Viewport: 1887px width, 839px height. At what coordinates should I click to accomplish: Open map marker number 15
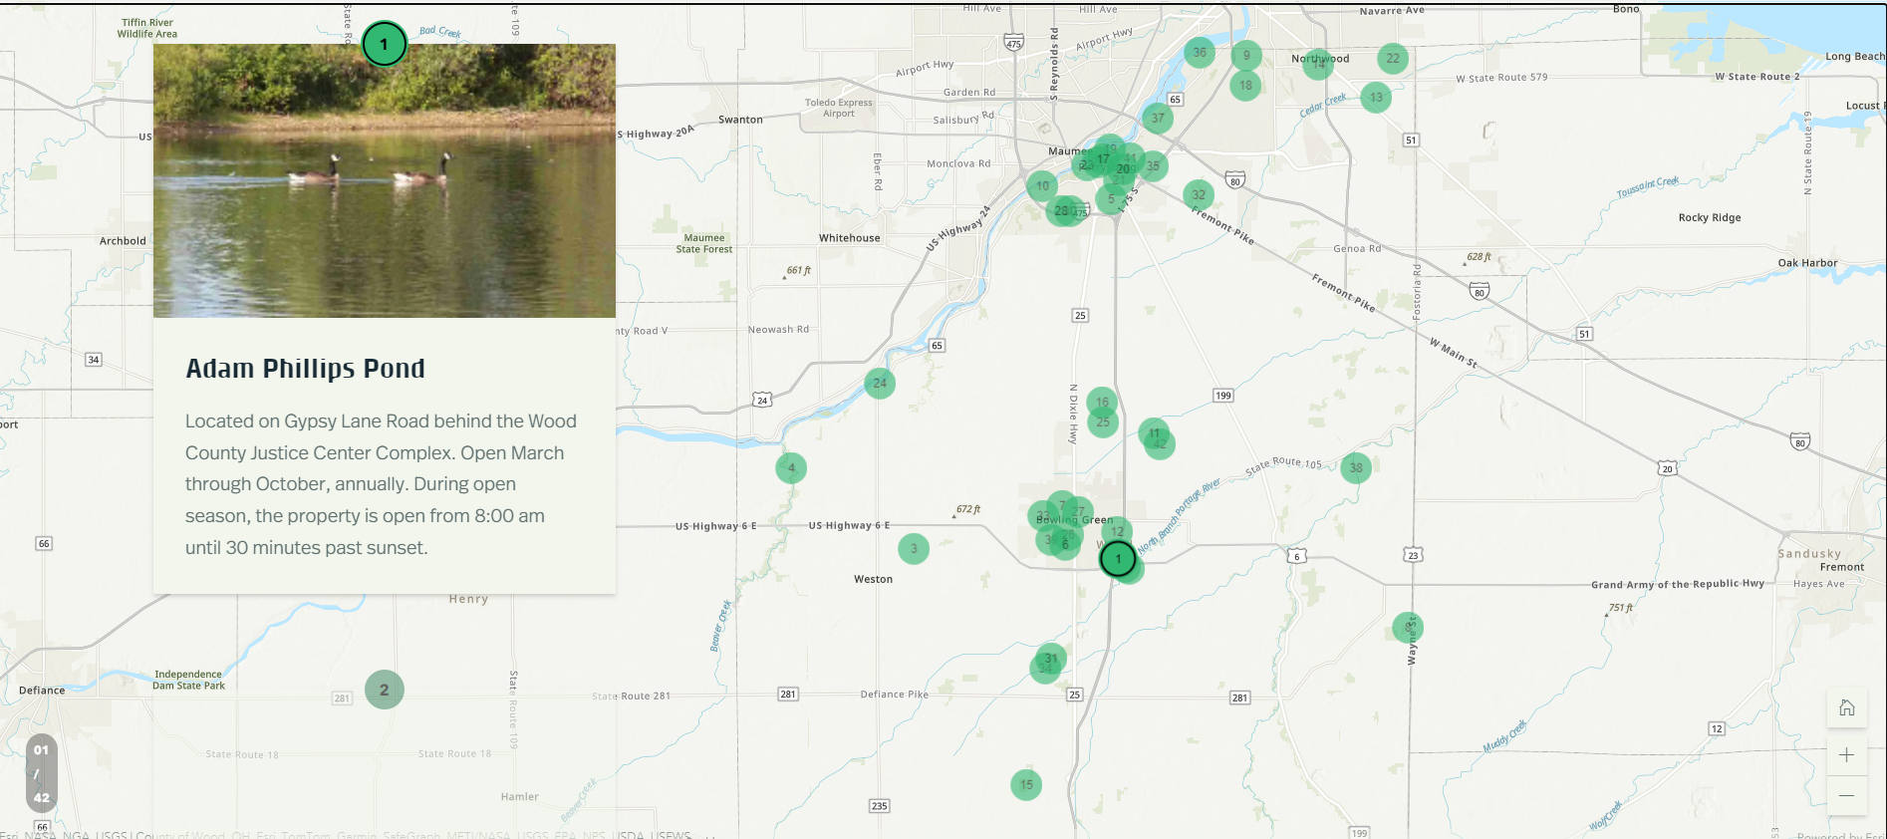pos(1026,785)
